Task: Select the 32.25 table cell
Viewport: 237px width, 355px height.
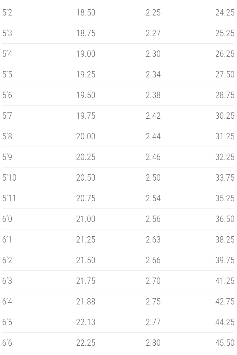Action: [225, 157]
